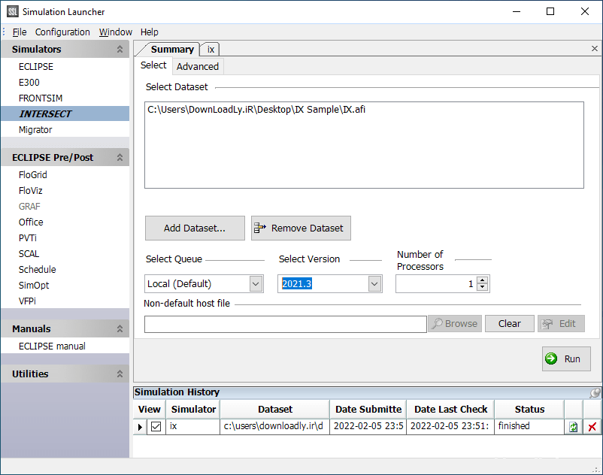
Task: Click the refresh status icon in ix row
Action: [574, 427]
